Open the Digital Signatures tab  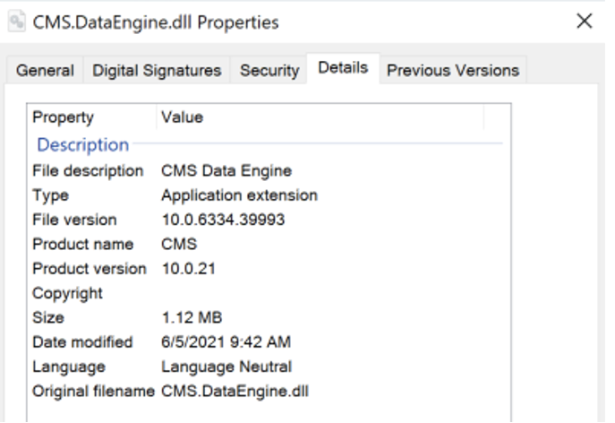(157, 70)
